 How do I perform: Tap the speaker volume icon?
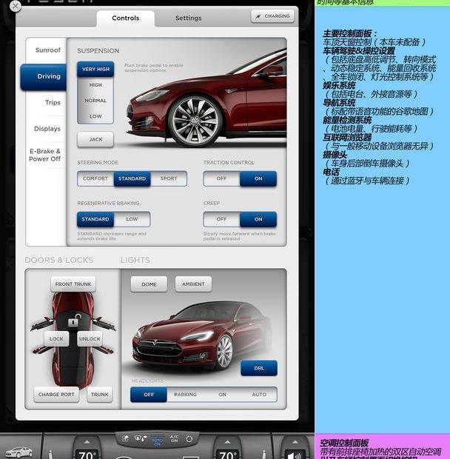[x=295, y=455]
